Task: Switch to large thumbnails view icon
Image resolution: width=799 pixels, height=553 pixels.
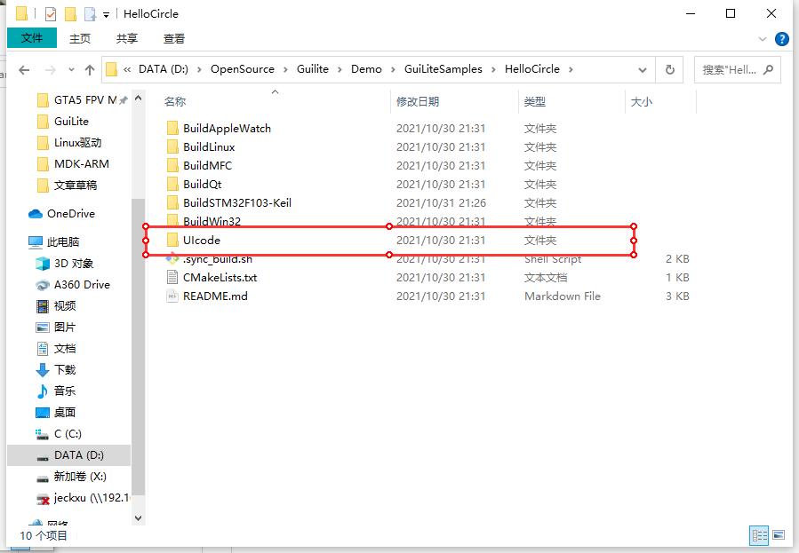Action: (778, 535)
